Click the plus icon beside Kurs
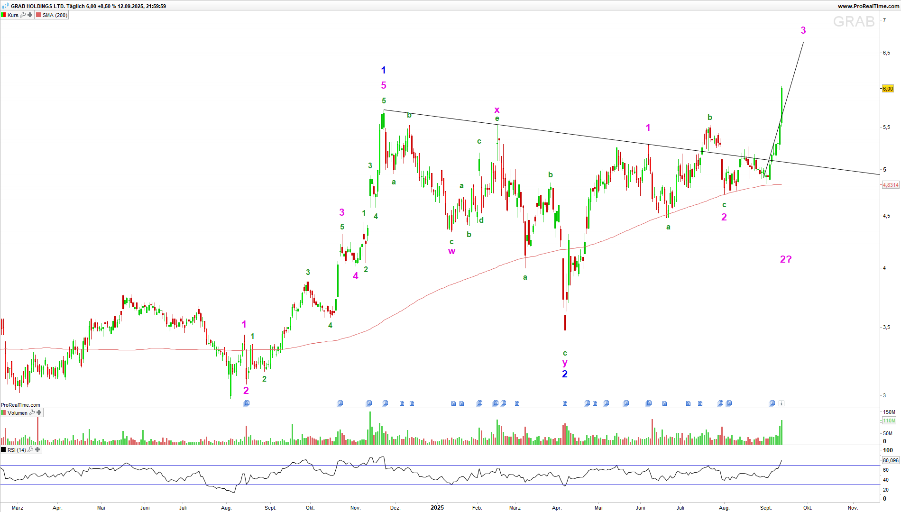Screen dimensions: 901x512 30,15
